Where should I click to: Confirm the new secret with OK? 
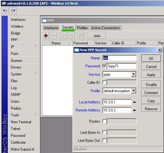pos(151,58)
